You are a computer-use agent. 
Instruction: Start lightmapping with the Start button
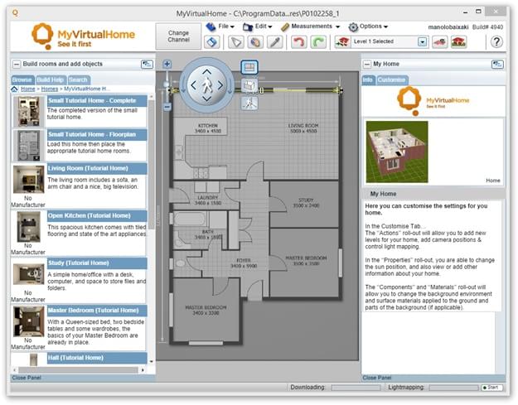[491, 388]
